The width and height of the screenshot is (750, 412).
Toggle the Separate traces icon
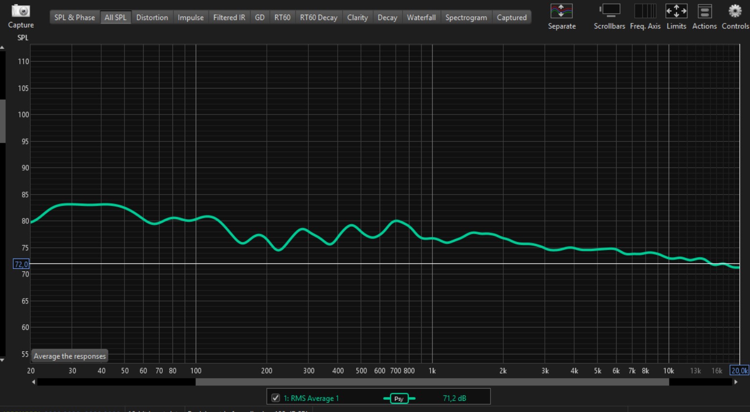561,11
